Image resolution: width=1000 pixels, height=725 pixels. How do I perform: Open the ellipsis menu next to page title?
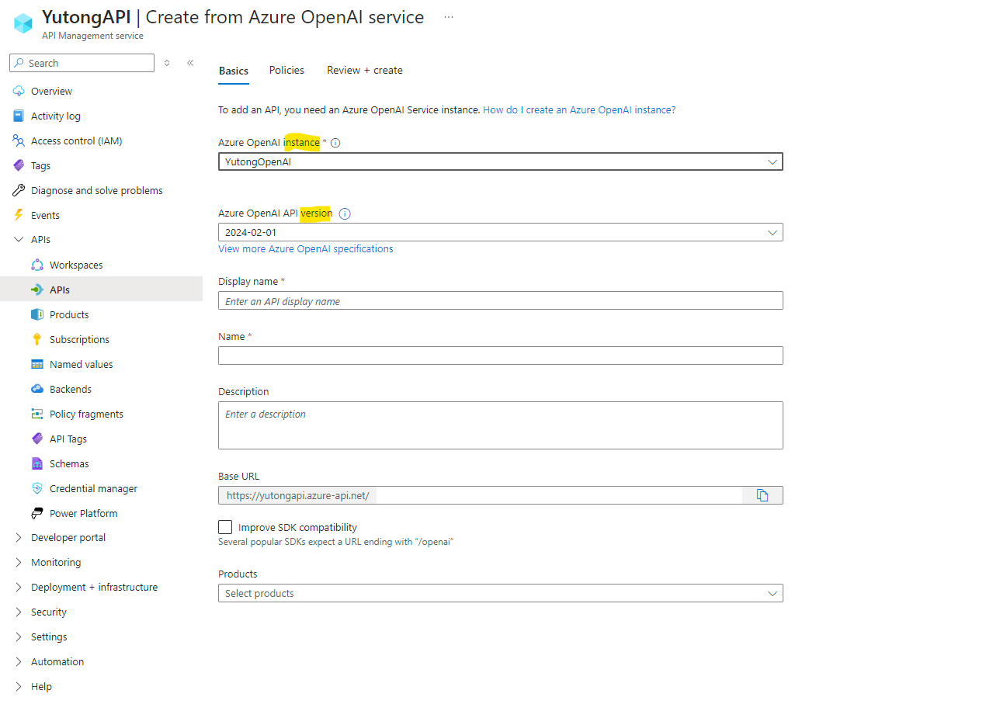tap(449, 17)
